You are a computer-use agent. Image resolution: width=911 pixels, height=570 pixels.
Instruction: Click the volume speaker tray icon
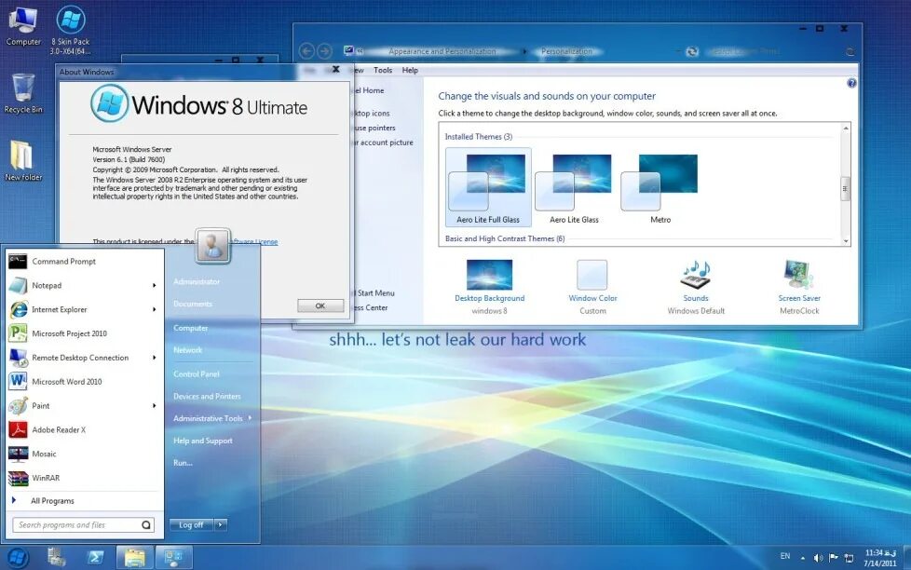click(818, 558)
